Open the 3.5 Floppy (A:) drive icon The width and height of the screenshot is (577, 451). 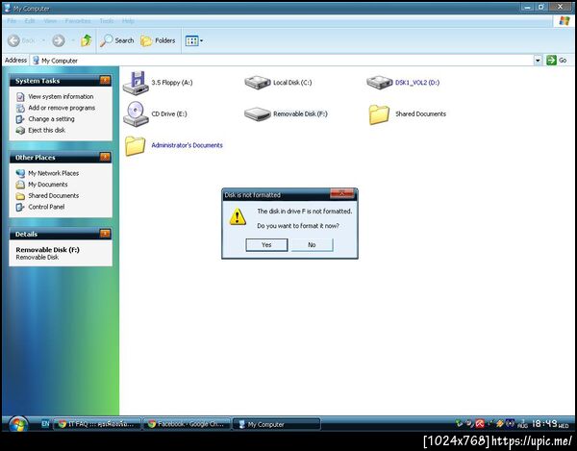click(x=136, y=83)
